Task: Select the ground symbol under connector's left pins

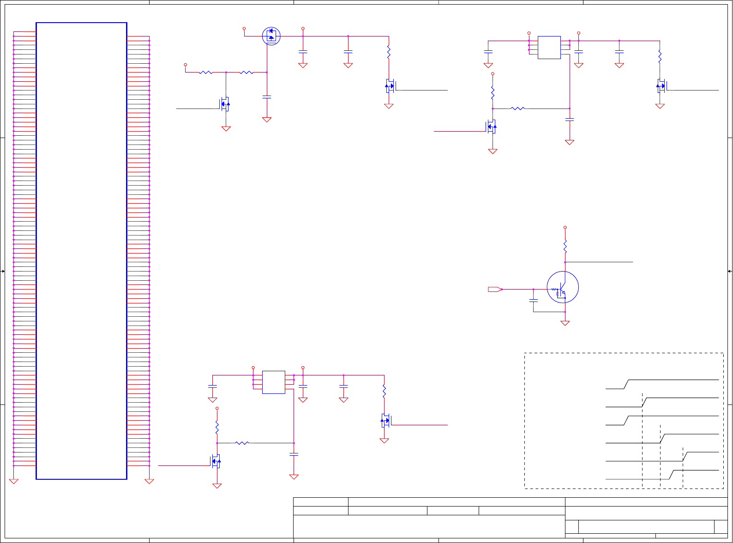Action: (14, 481)
